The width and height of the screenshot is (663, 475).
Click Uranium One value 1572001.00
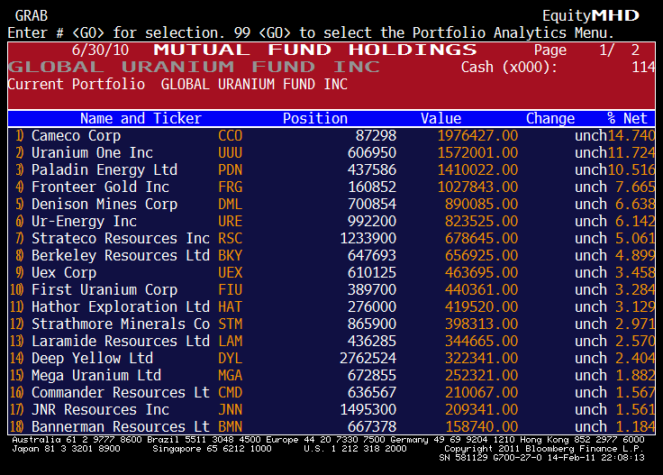click(477, 152)
